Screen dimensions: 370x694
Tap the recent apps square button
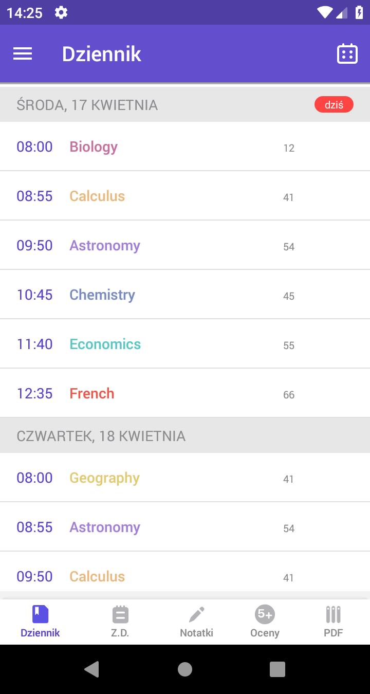[x=277, y=669]
